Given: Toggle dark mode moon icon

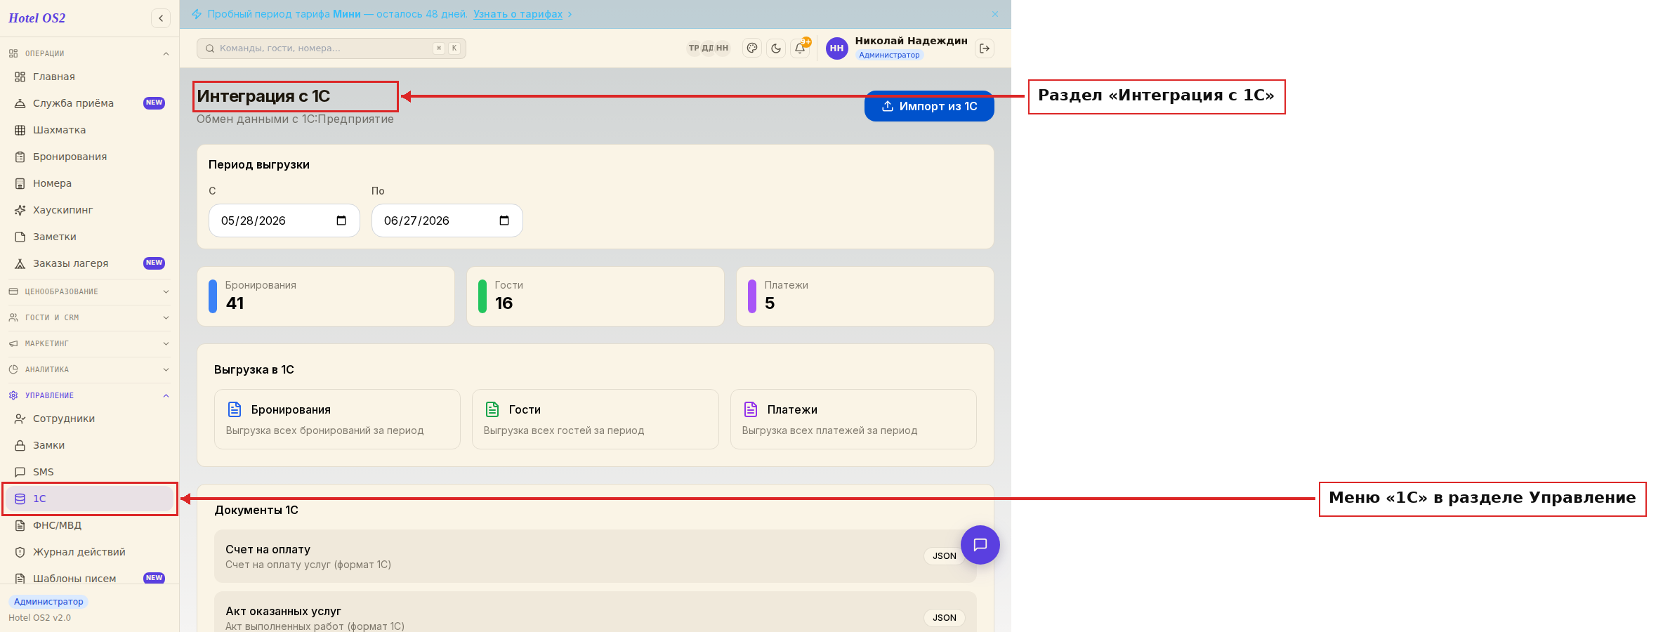Looking at the screenshot, I should pyautogui.click(x=776, y=48).
